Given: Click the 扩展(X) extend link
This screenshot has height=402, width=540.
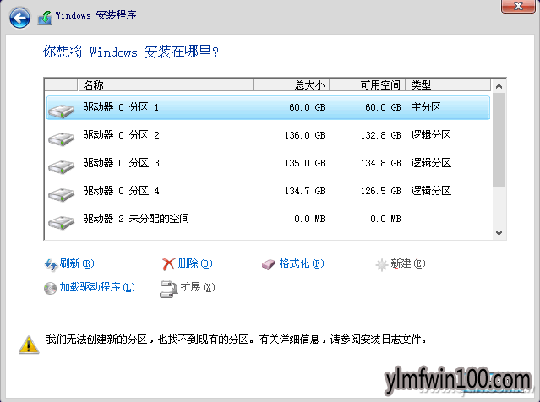Looking at the screenshot, I should pyautogui.click(x=198, y=286).
